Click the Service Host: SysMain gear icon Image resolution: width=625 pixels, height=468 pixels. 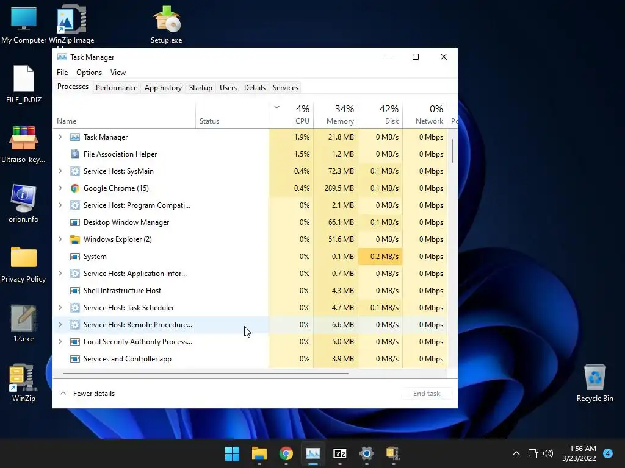click(x=75, y=171)
